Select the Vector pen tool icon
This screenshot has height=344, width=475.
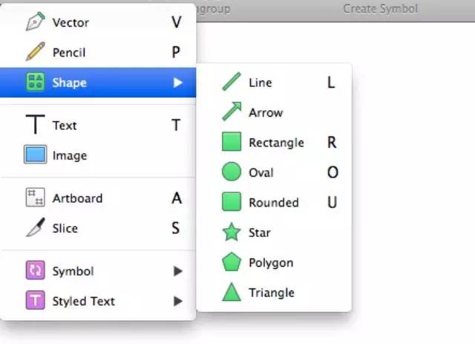click(35, 22)
